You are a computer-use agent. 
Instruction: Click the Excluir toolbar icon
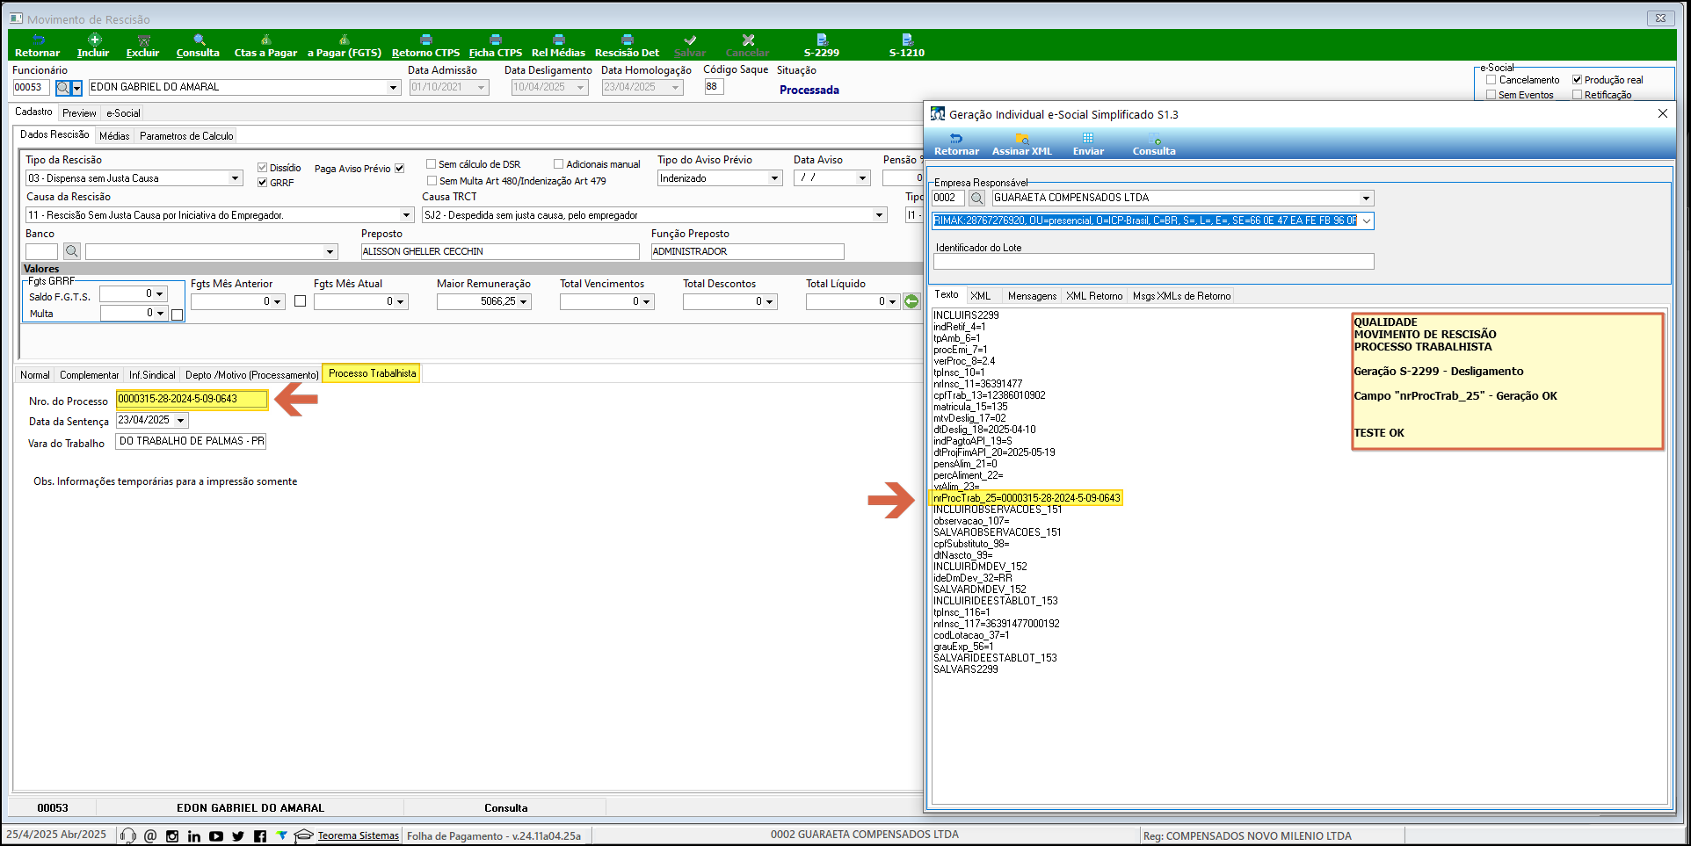coord(143,40)
